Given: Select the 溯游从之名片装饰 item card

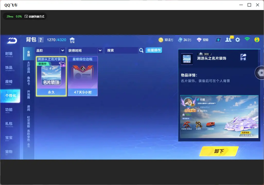Looking at the screenshot, I should (51, 76).
